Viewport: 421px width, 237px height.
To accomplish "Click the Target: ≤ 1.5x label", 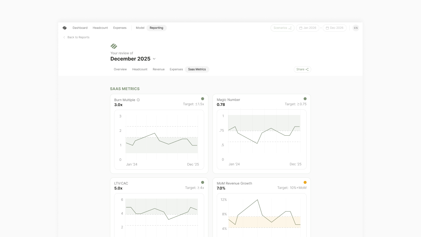I will point(193,104).
